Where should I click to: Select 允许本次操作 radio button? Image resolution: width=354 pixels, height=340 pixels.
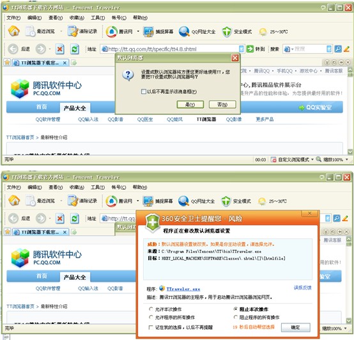[x=151, y=309]
